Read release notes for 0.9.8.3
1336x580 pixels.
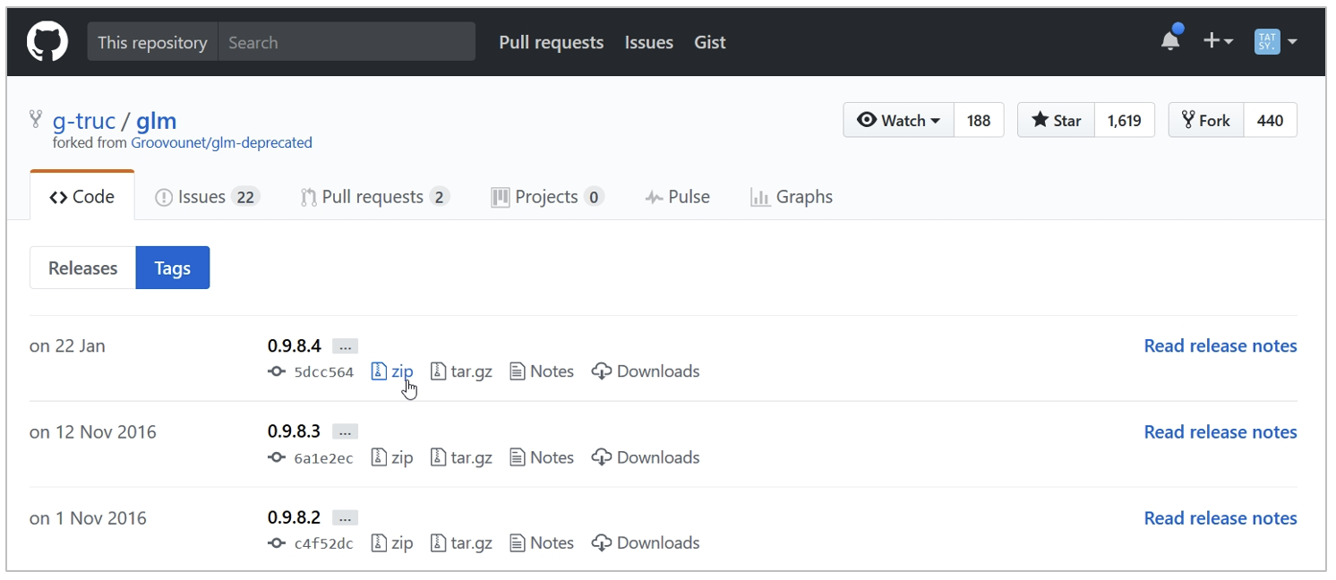(x=1220, y=432)
